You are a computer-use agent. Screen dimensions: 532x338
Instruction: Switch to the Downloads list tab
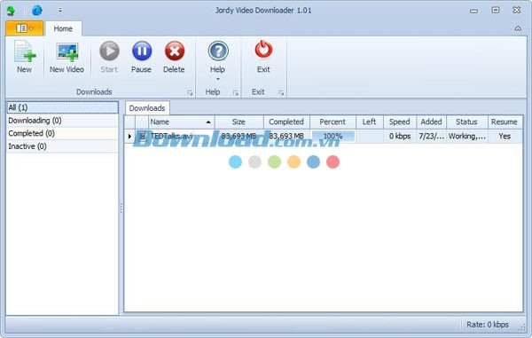tap(147, 108)
